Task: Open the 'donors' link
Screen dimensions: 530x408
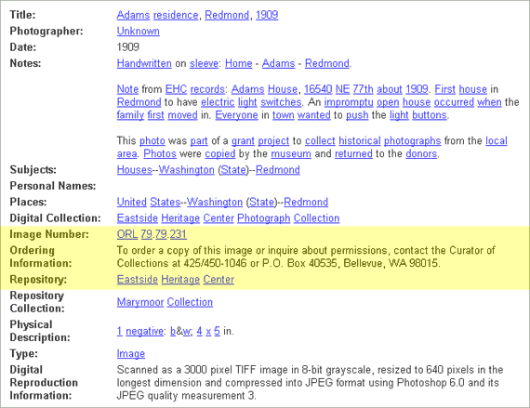Action: point(421,153)
